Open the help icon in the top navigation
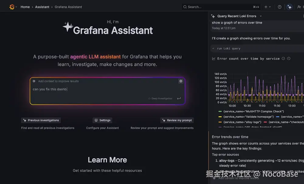This screenshot has height=184, width=304. coord(279,7)
